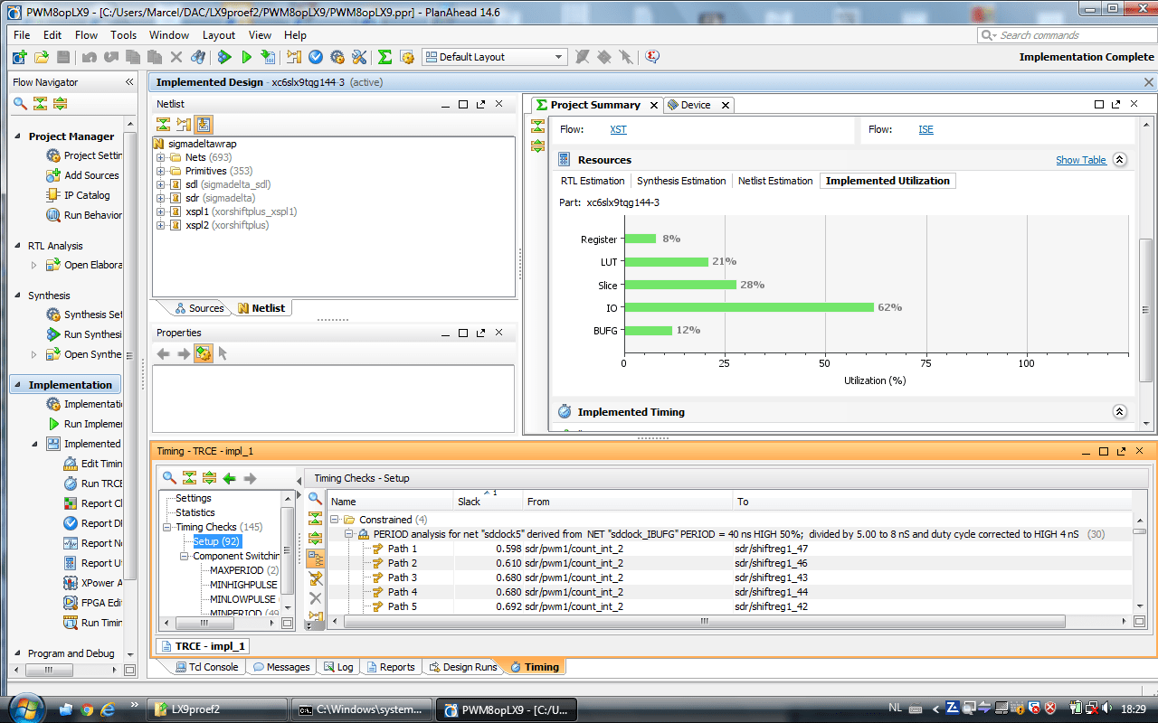Screen dimensions: 1158x723
Task: Open FPGA Editor from Flow Navigator
Action: [101, 603]
